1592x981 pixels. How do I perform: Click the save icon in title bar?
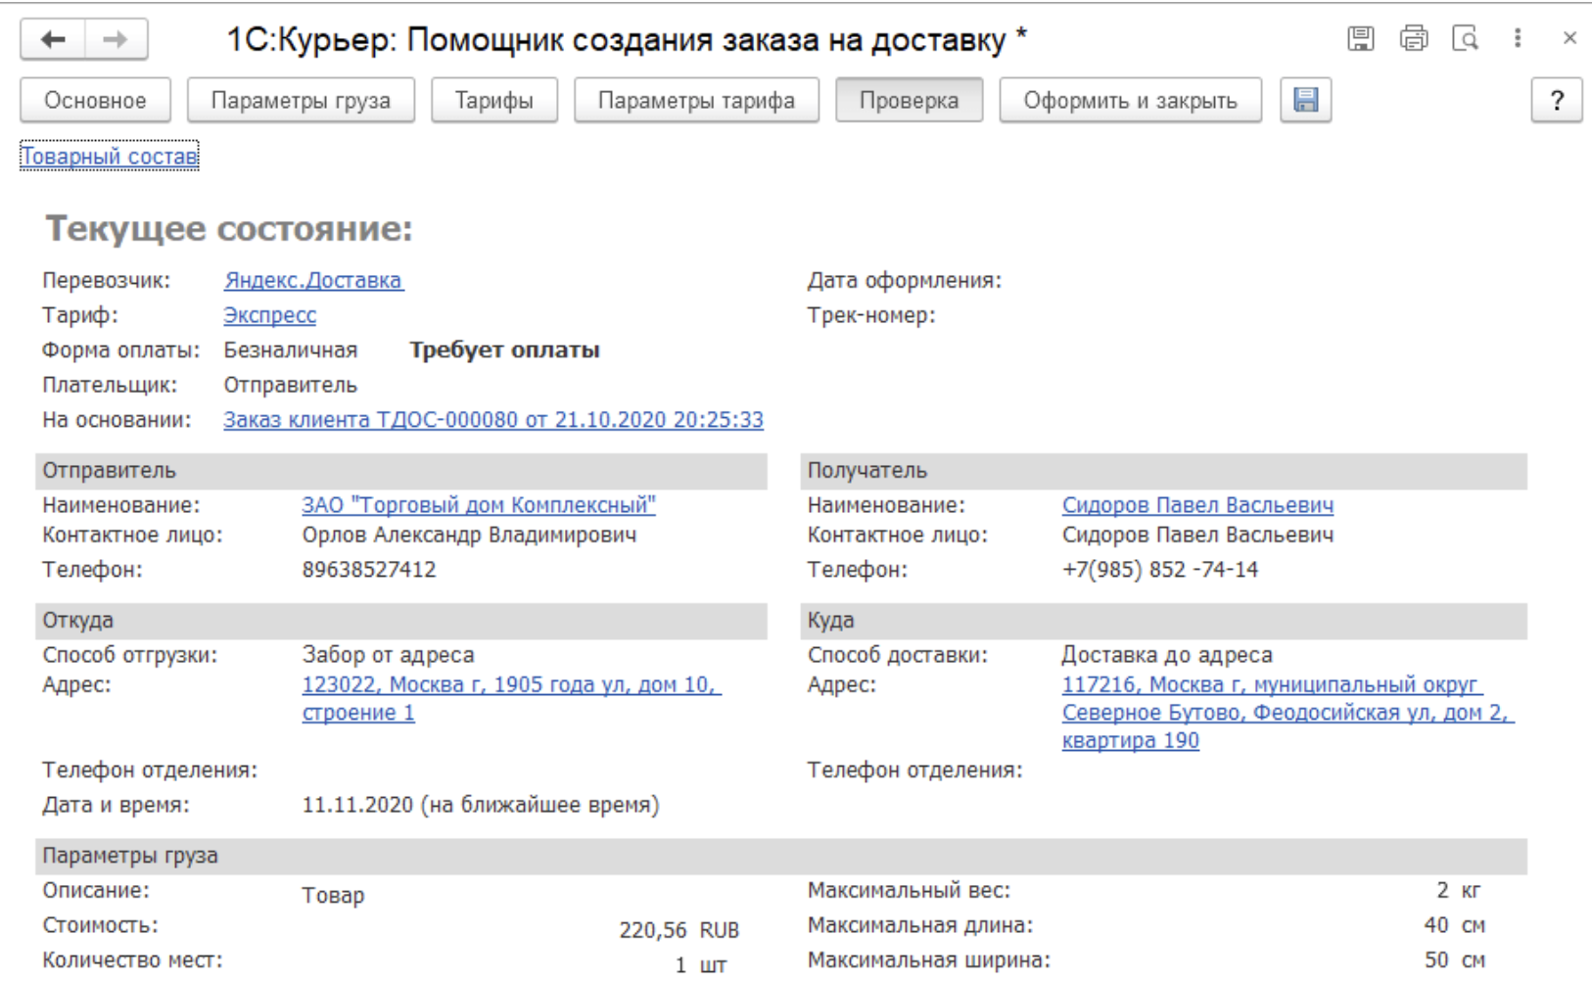pos(1360,38)
